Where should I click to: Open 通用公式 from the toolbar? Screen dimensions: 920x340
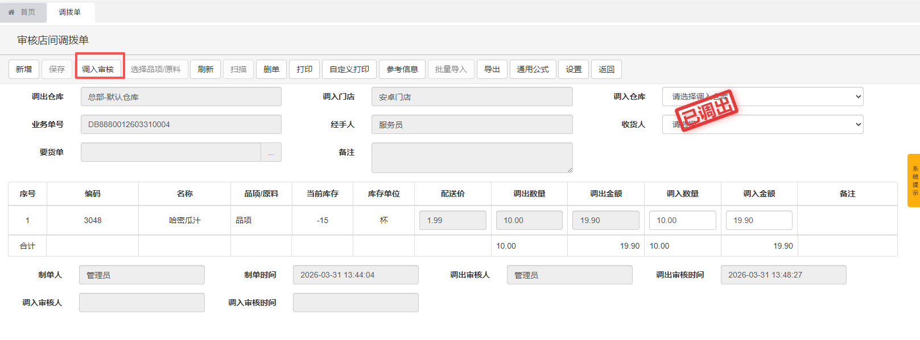click(x=533, y=69)
